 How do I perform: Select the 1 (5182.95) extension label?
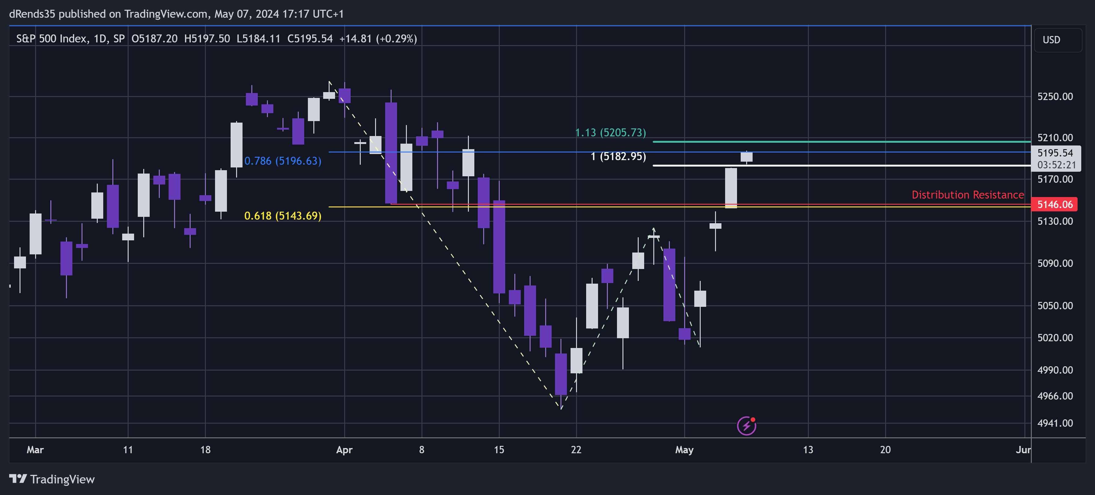[618, 156]
